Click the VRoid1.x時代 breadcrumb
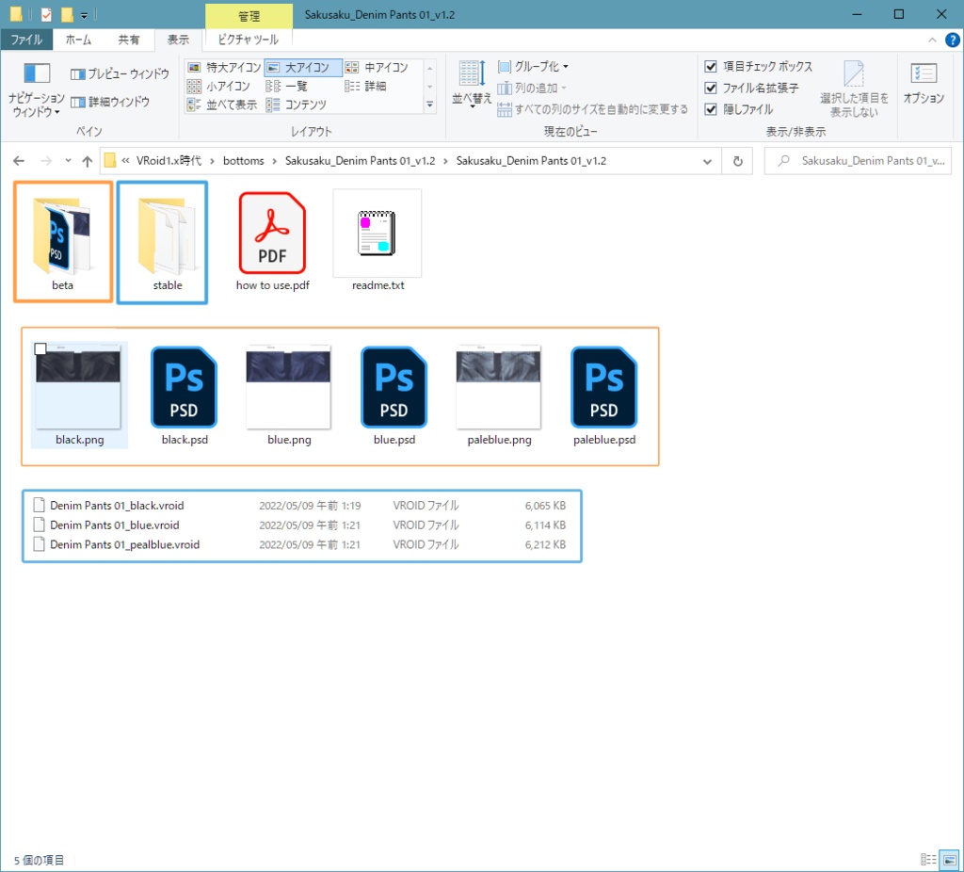Viewport: 964px width, 872px height. pyautogui.click(x=169, y=160)
